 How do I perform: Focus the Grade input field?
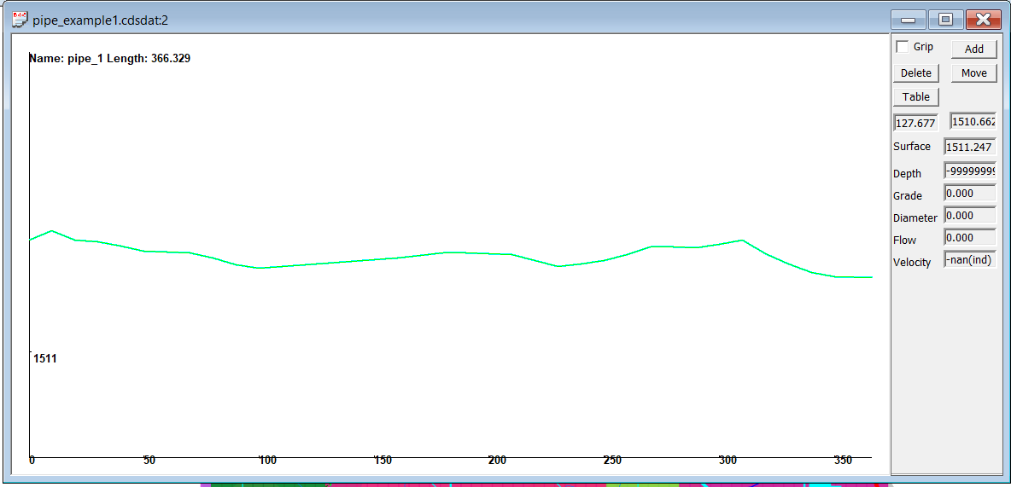pos(969,194)
